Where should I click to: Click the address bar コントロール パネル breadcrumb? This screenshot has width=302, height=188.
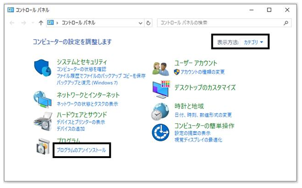(x=79, y=23)
